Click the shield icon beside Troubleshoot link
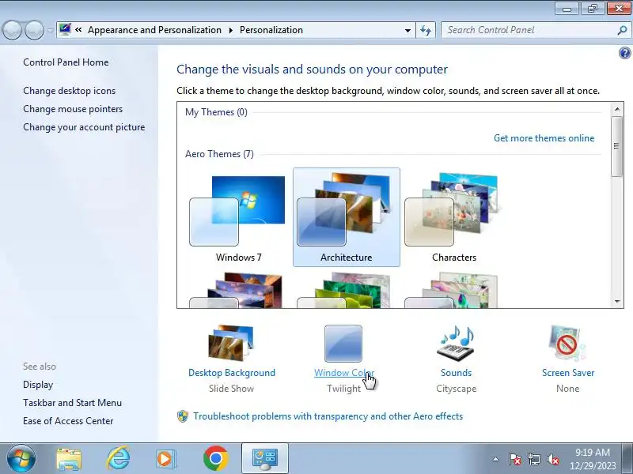 [183, 416]
